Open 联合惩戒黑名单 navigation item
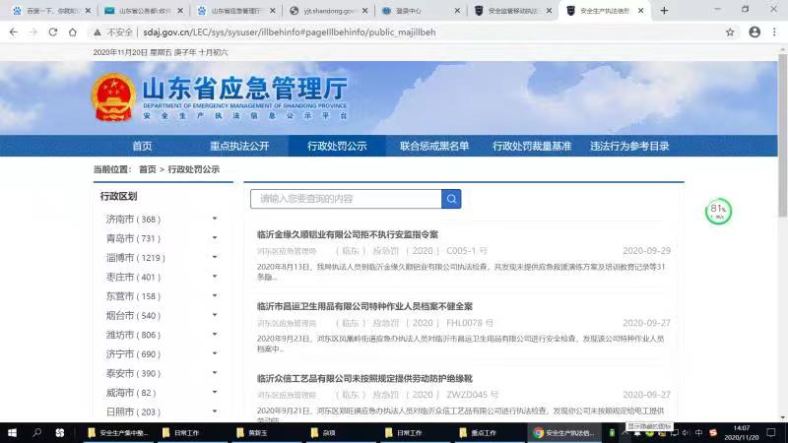The width and height of the screenshot is (788, 443). tap(434, 146)
